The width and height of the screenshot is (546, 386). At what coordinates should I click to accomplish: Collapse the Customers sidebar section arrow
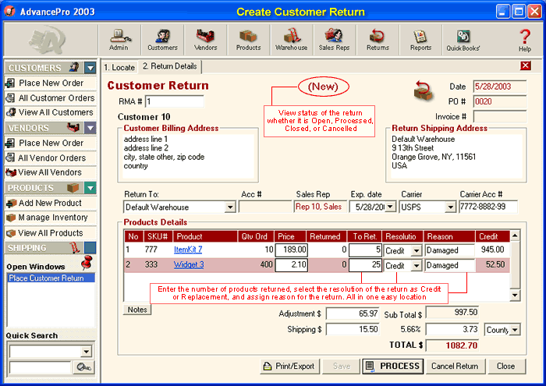coord(90,68)
